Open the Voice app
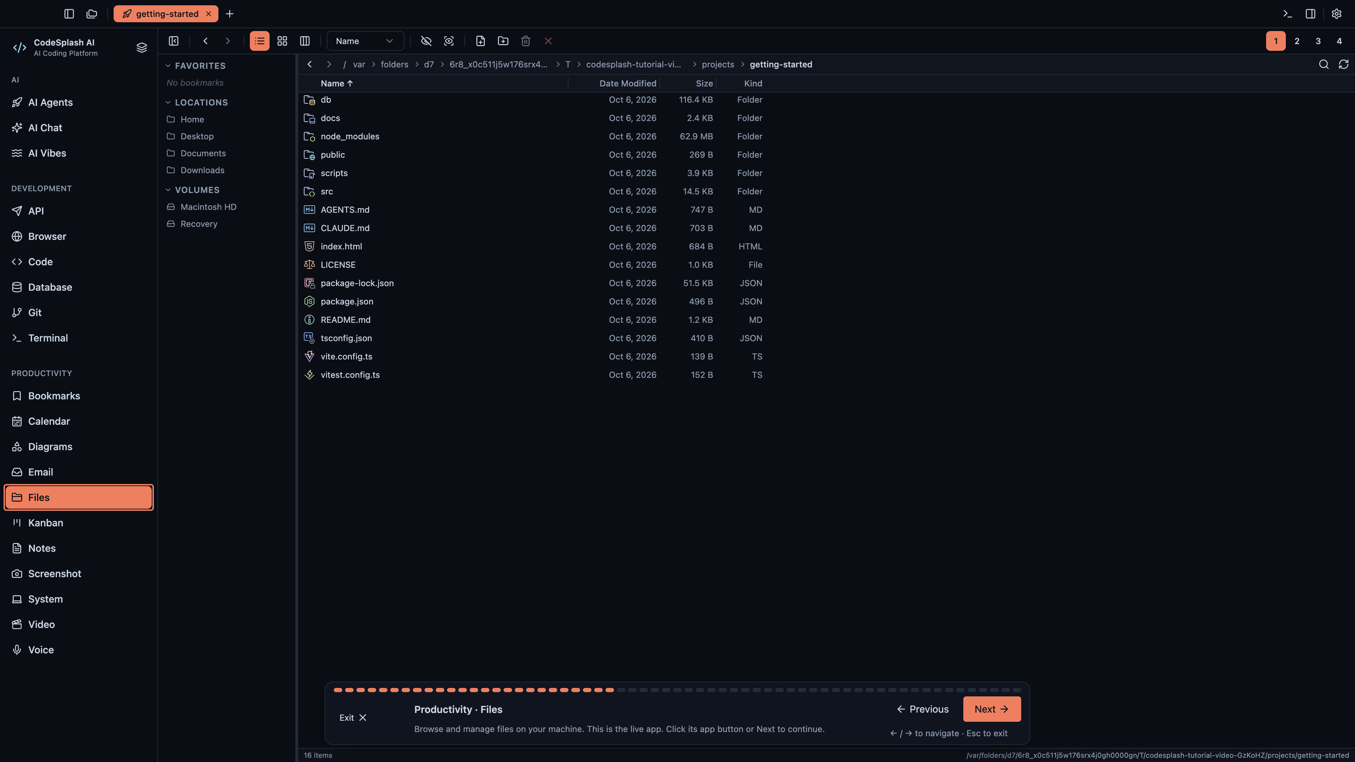Viewport: 1355px width, 762px height. [x=78, y=649]
